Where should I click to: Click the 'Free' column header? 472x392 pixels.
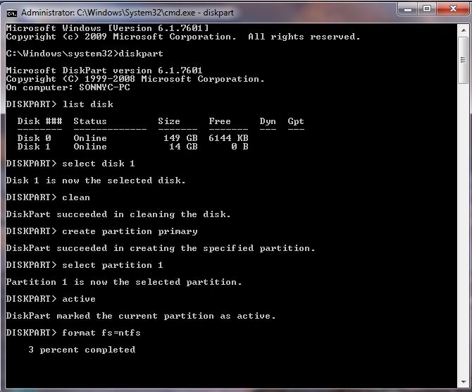[x=220, y=121]
